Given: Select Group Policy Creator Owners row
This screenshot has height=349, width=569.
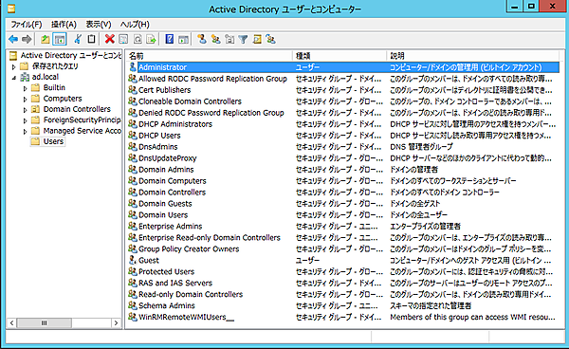Looking at the screenshot, I should [x=343, y=248].
